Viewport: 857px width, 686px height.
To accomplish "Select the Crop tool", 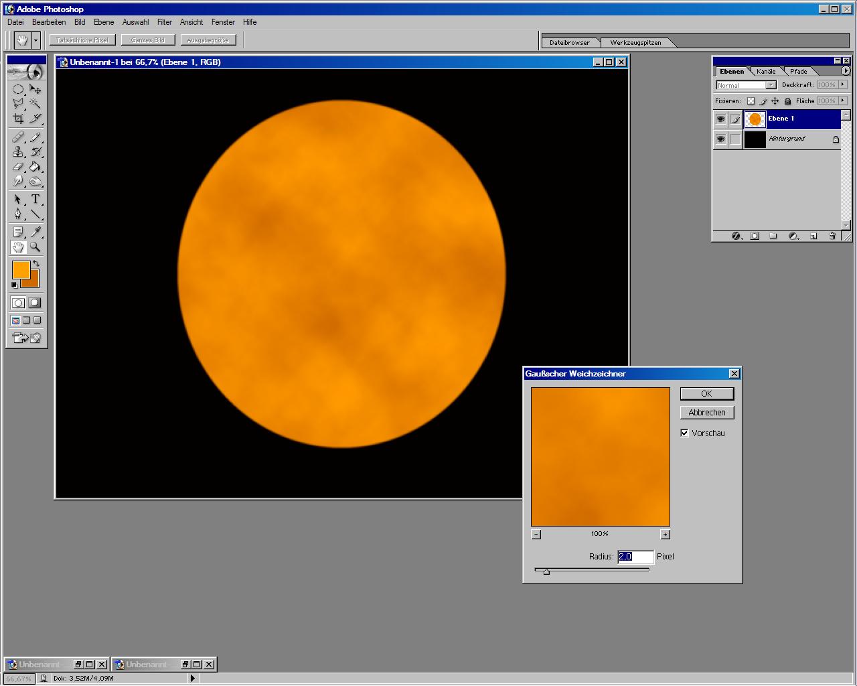I will (18, 119).
